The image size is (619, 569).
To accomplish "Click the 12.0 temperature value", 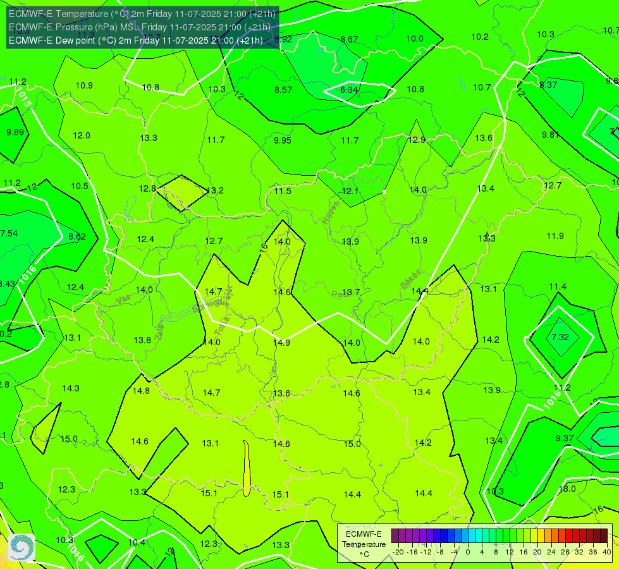I will click(82, 135).
